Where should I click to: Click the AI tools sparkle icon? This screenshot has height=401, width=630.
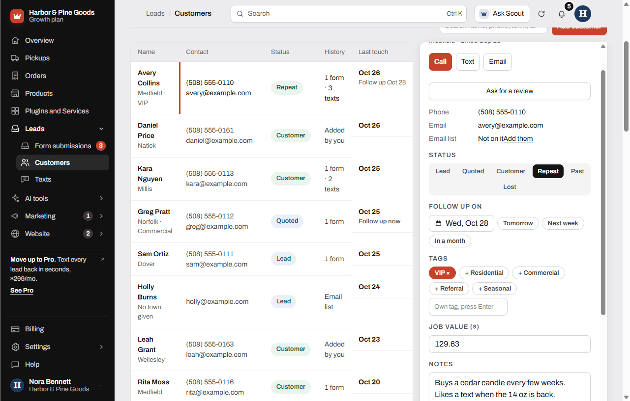15,198
